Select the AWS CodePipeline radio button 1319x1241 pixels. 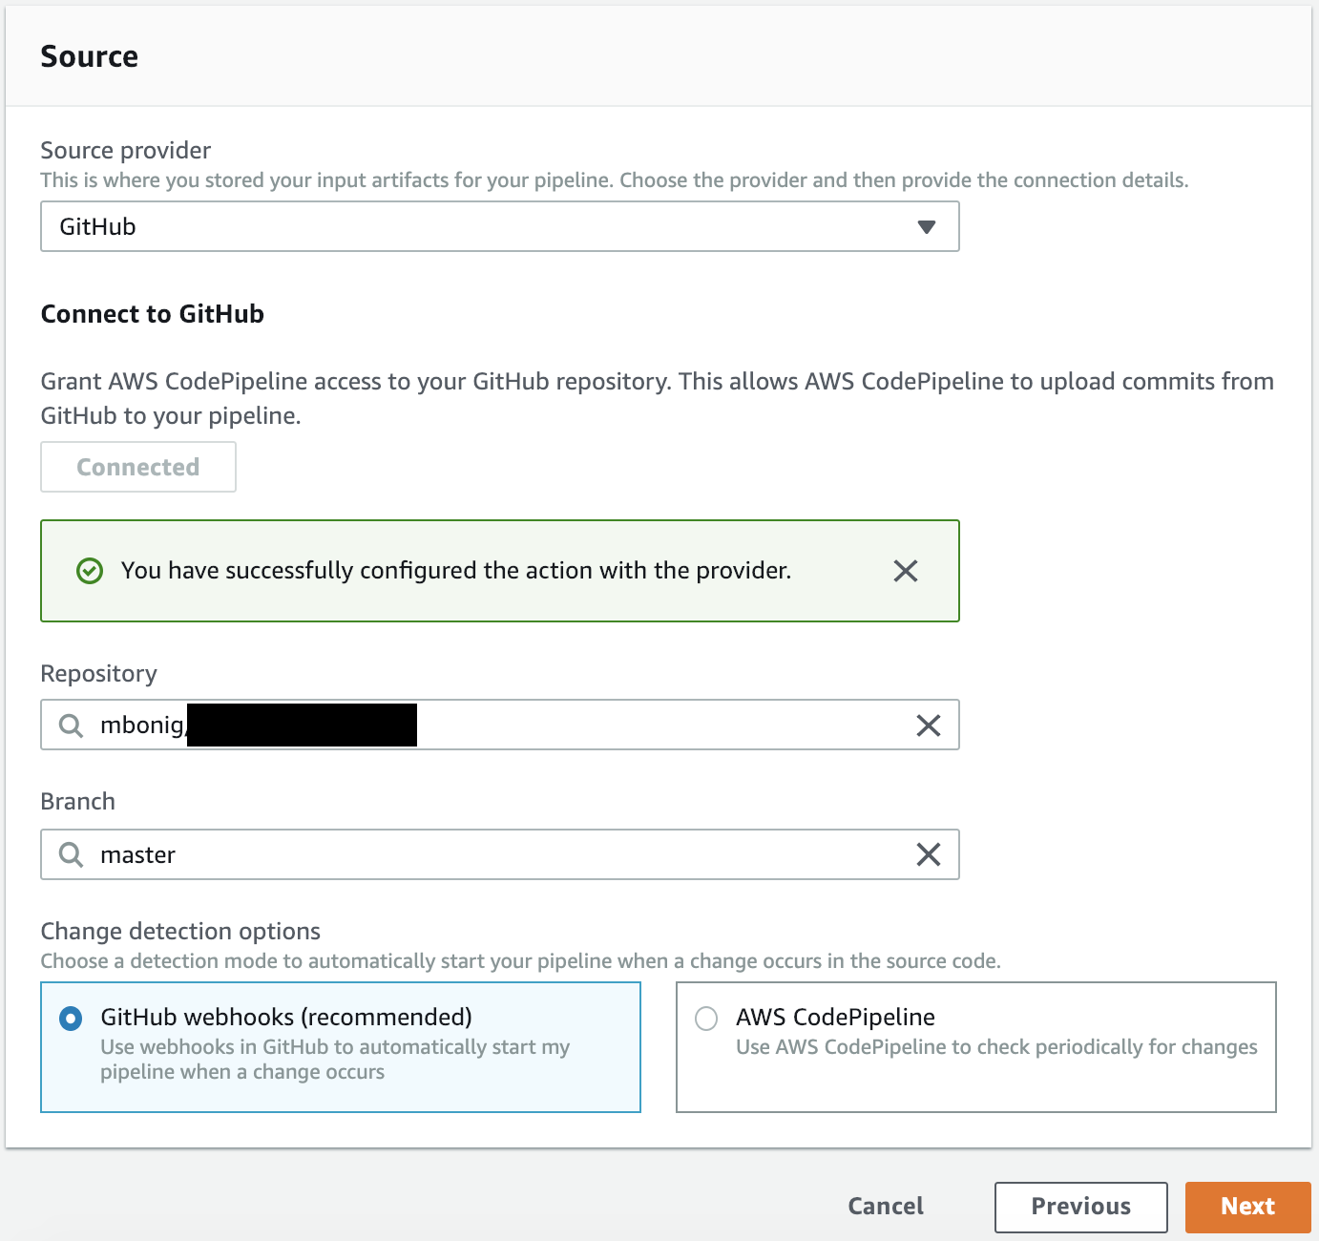pos(706,1019)
